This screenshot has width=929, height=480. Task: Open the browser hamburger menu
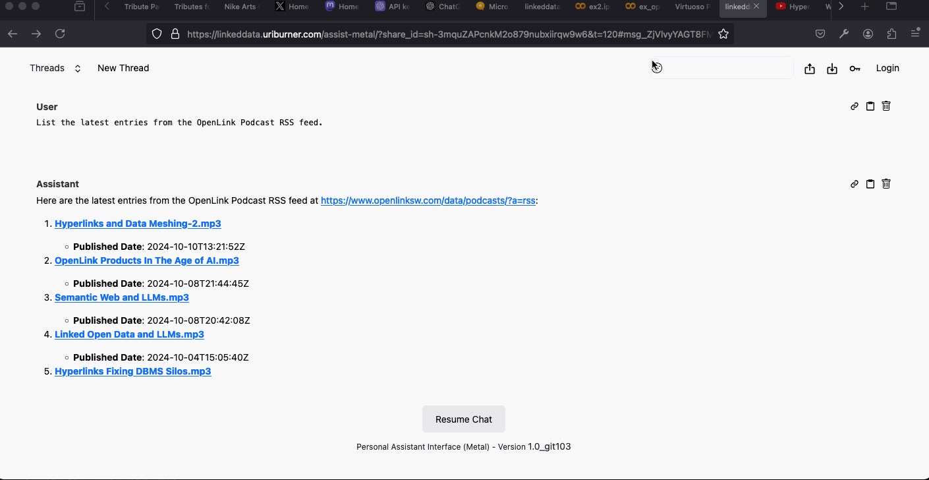point(915,34)
